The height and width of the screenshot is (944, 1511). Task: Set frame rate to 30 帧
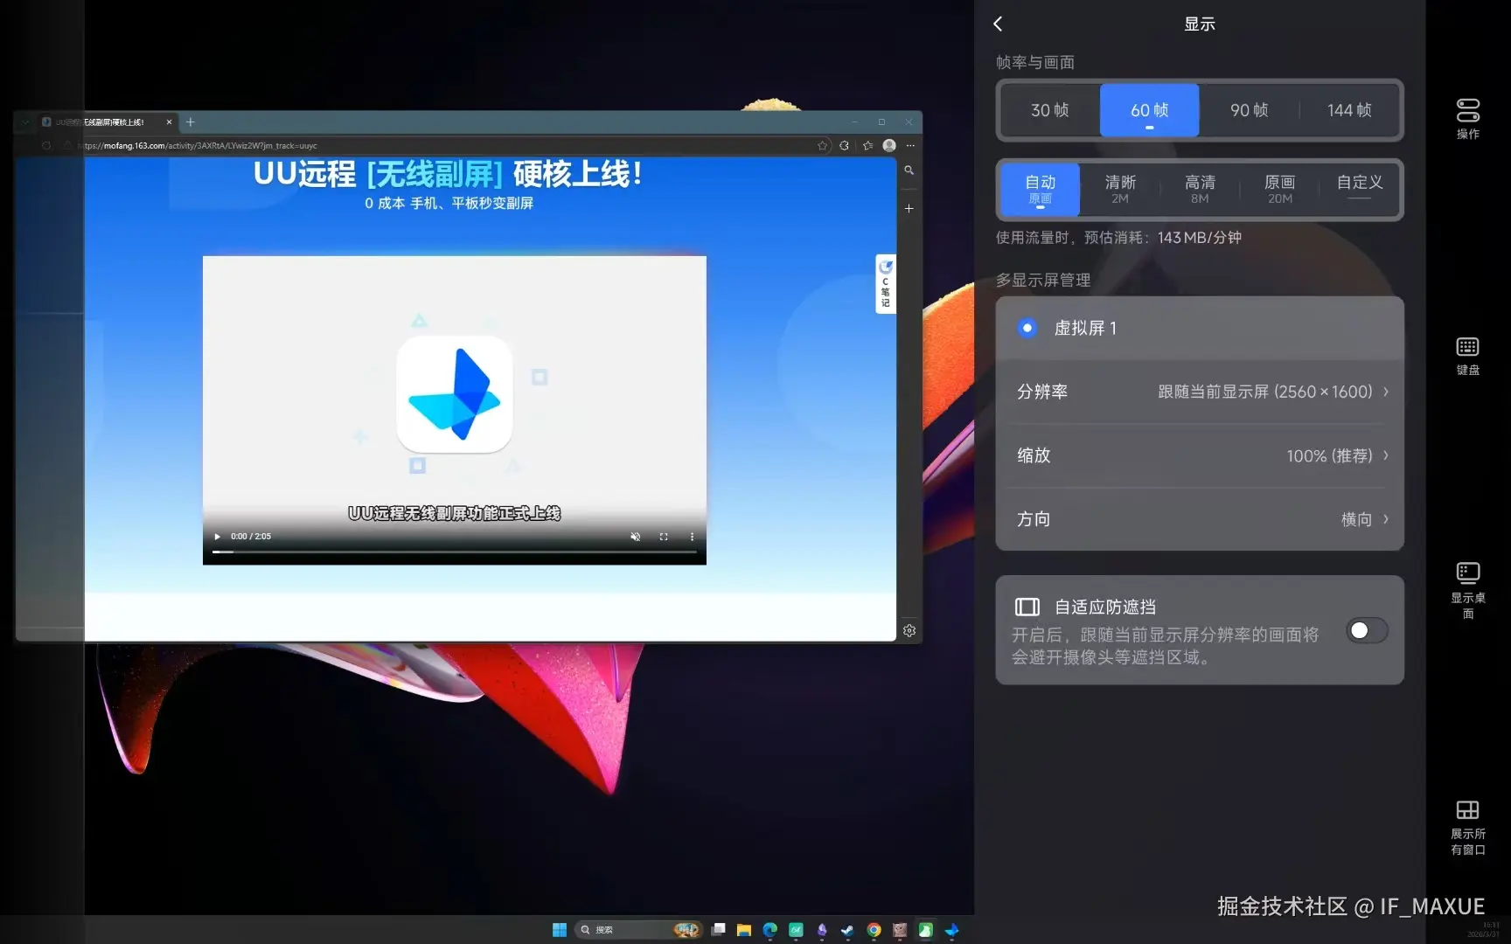pos(1050,110)
